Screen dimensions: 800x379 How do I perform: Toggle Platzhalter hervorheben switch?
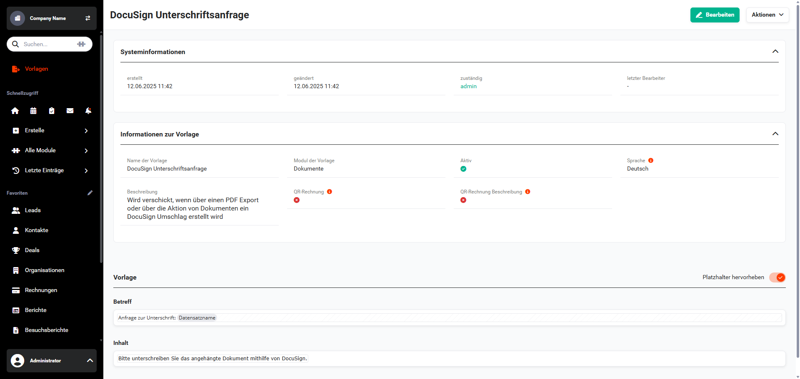tap(777, 277)
